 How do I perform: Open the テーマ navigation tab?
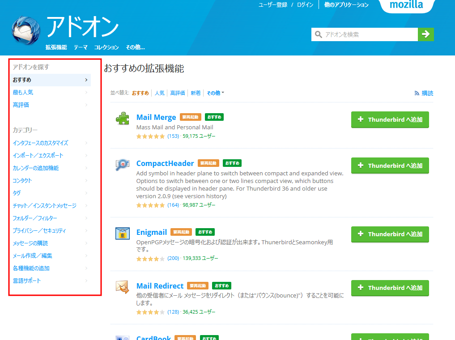click(x=81, y=47)
